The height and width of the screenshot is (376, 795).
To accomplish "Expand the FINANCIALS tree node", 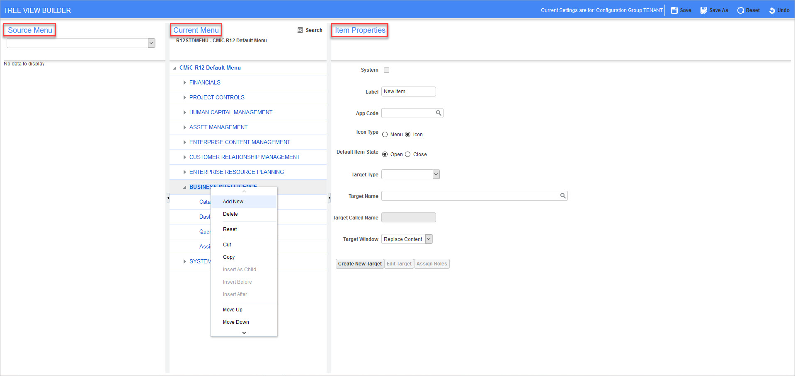I will click(184, 82).
